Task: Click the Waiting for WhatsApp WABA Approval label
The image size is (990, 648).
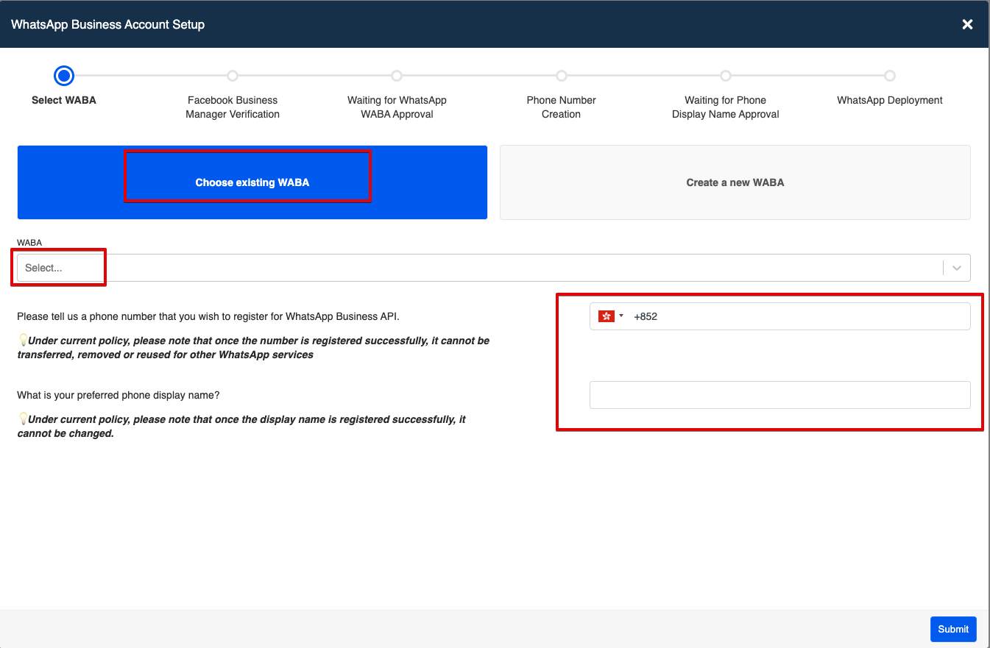Action: (397, 107)
